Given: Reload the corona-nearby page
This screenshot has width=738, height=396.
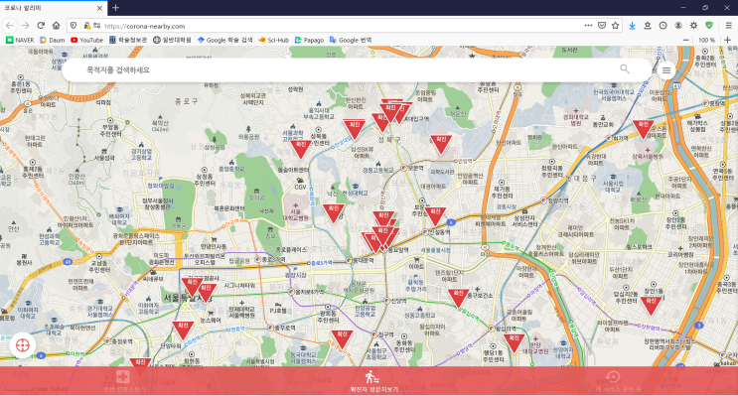Looking at the screenshot, I should [41, 26].
